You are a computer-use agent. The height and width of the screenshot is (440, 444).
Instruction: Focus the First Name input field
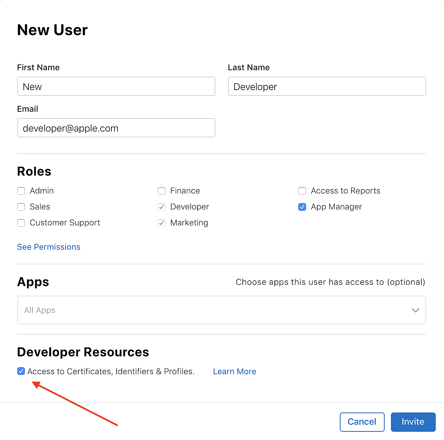pyautogui.click(x=116, y=86)
